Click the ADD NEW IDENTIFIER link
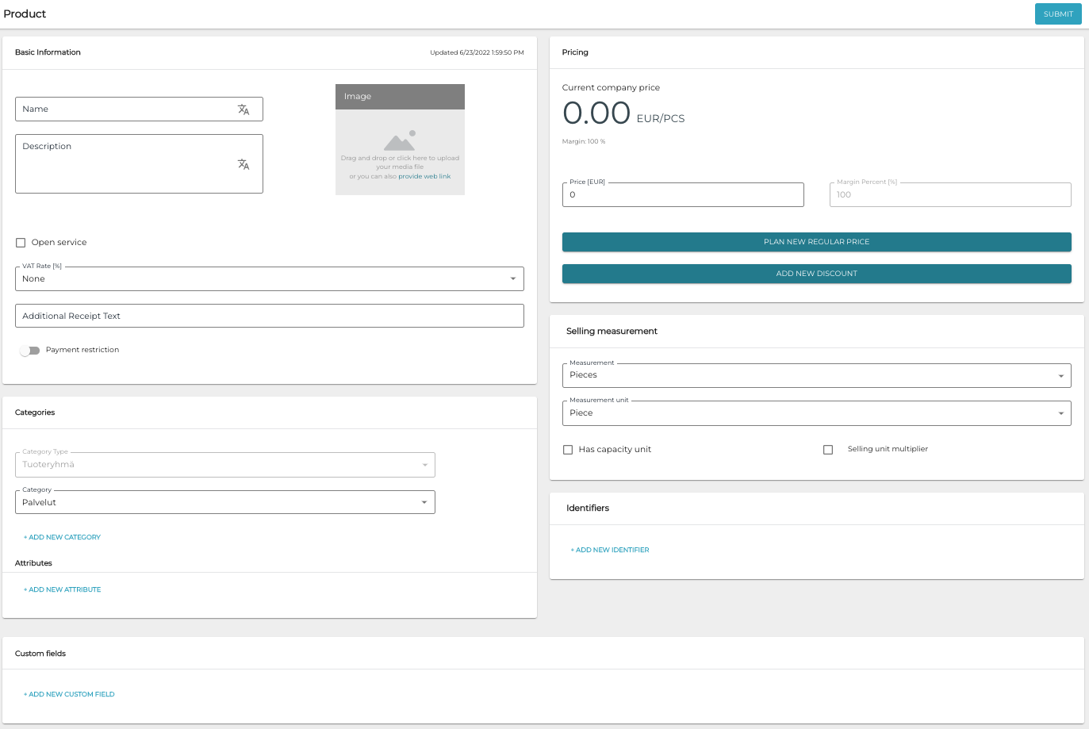This screenshot has width=1089, height=729. [x=609, y=549]
